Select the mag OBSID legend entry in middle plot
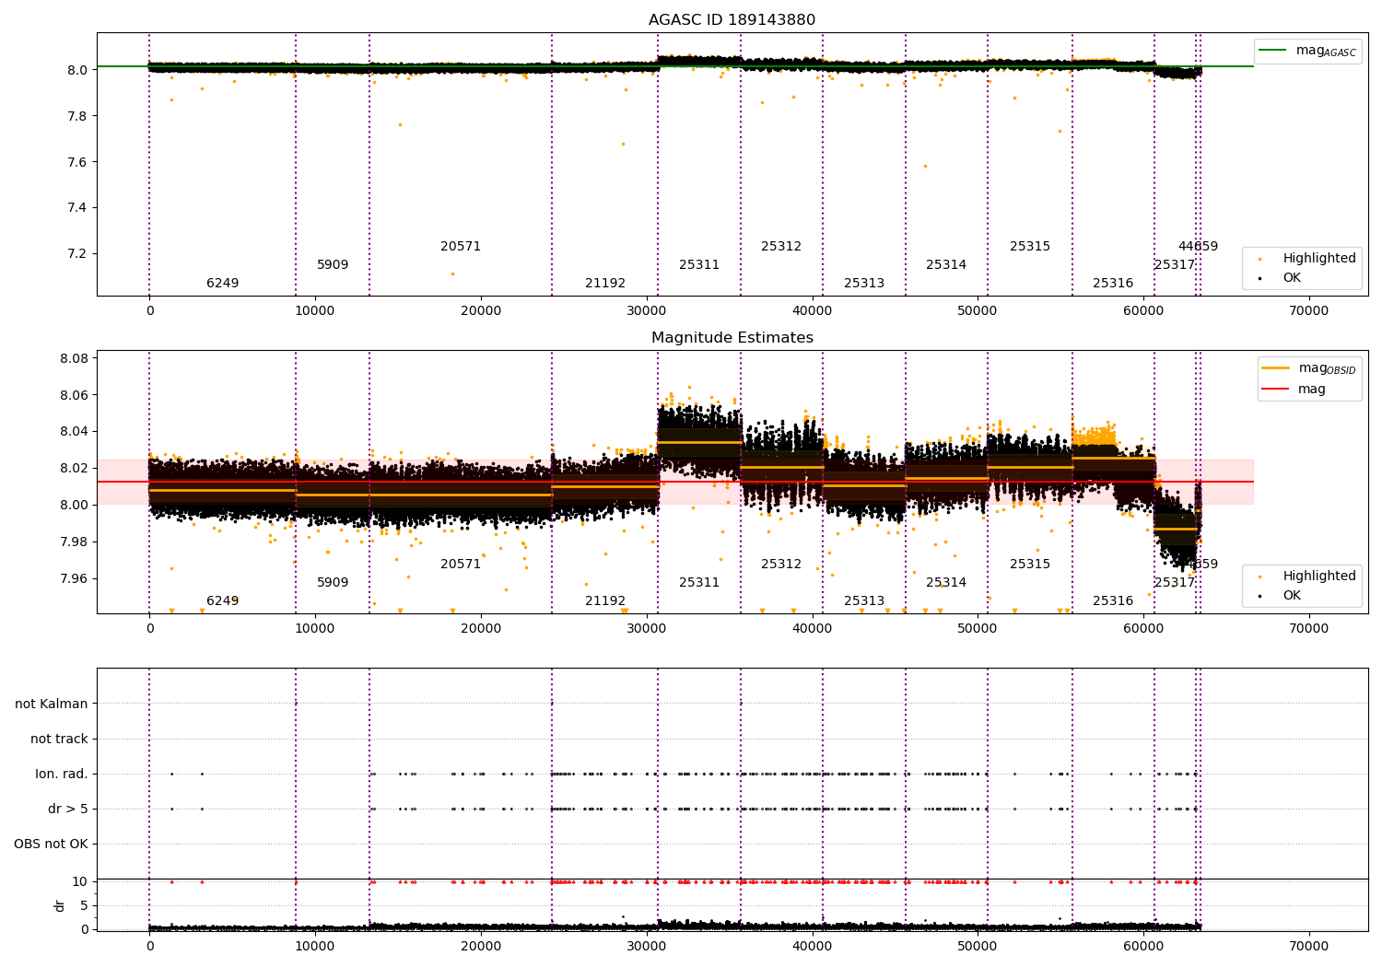The image size is (1382, 967). 1327,368
